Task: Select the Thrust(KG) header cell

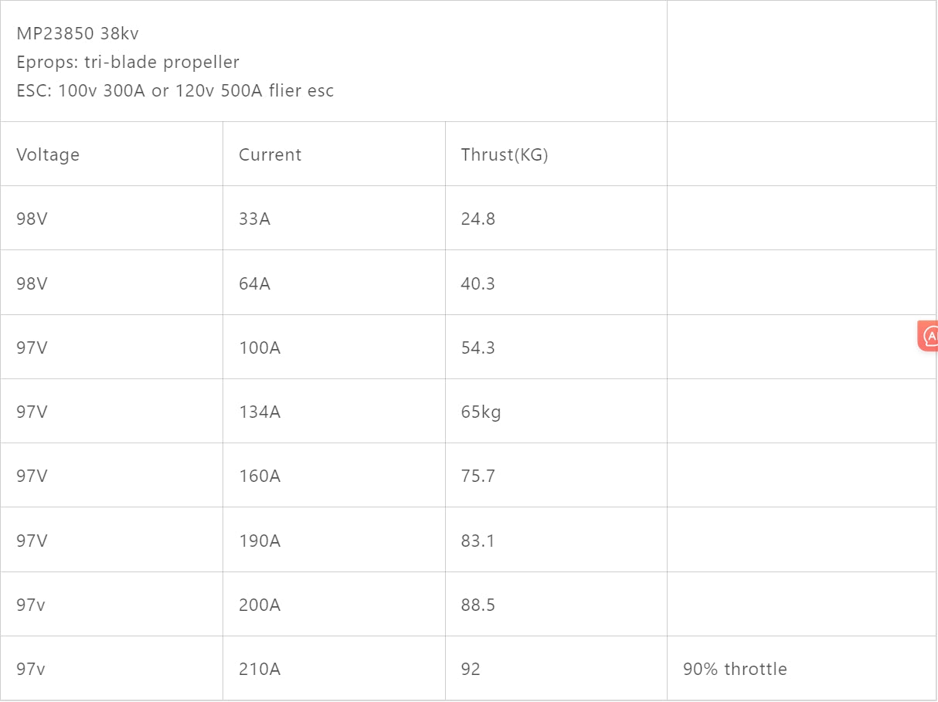Action: pos(556,154)
